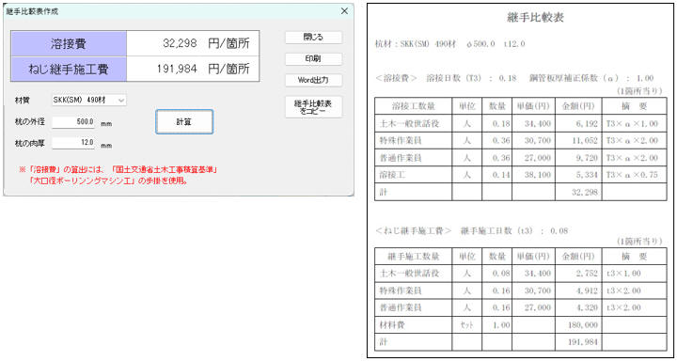Click the 溶接工数量 column header
Viewport: 677px width, 361px height.
pyautogui.click(x=413, y=106)
